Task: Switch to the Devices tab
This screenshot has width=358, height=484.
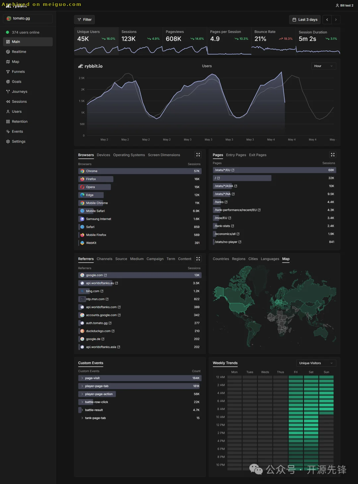Action: point(103,155)
